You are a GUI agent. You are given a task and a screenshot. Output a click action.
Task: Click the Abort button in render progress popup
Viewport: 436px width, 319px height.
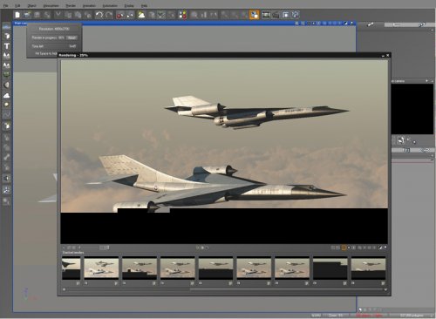[x=72, y=37]
